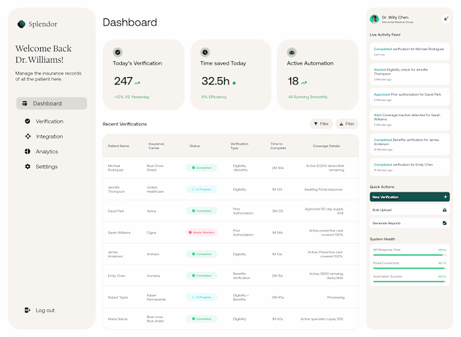Click the Generate Reports document icon

[x=445, y=223]
